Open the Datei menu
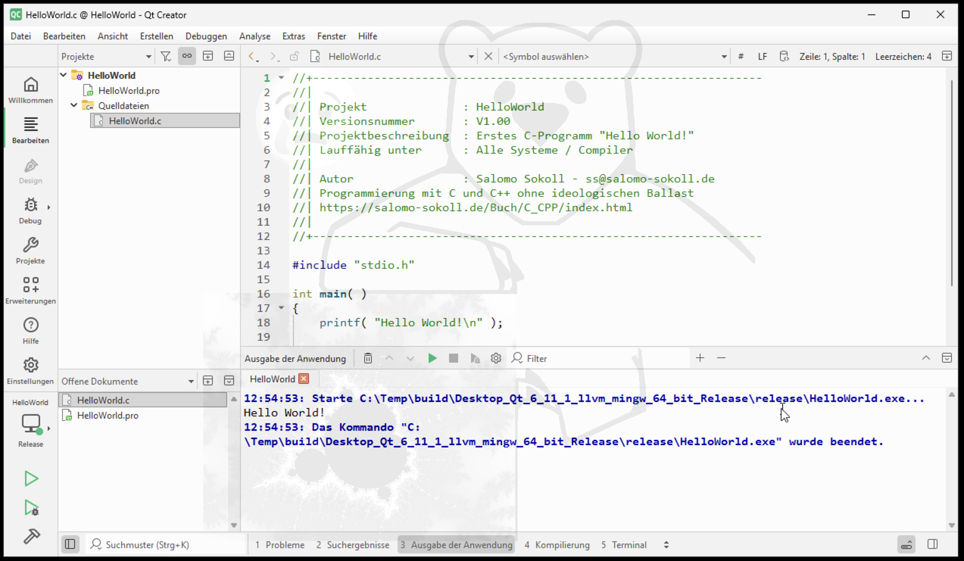Viewport: 964px width, 561px height. pos(21,36)
